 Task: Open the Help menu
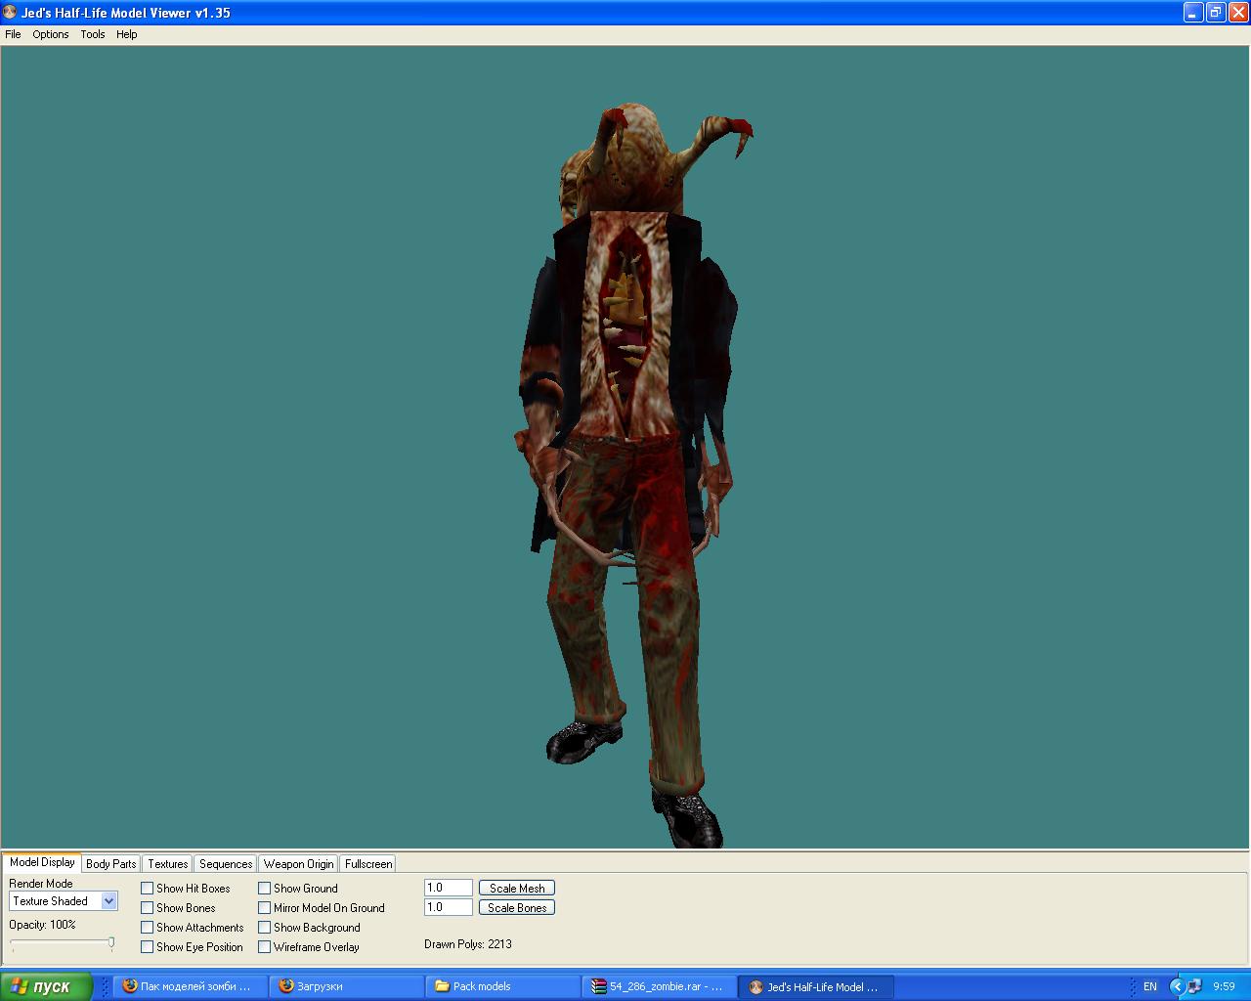click(x=127, y=34)
